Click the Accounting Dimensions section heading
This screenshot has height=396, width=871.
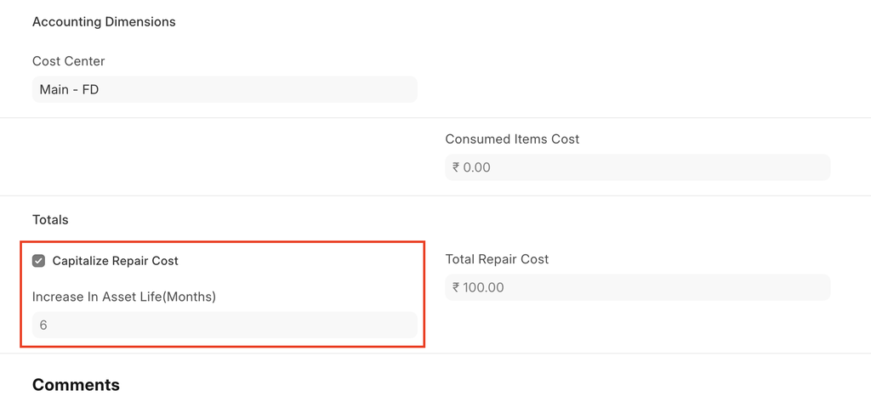[104, 22]
